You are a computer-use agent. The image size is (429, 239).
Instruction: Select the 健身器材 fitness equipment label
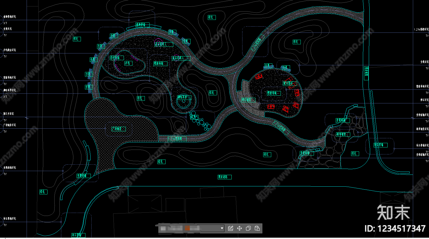tap(289, 84)
